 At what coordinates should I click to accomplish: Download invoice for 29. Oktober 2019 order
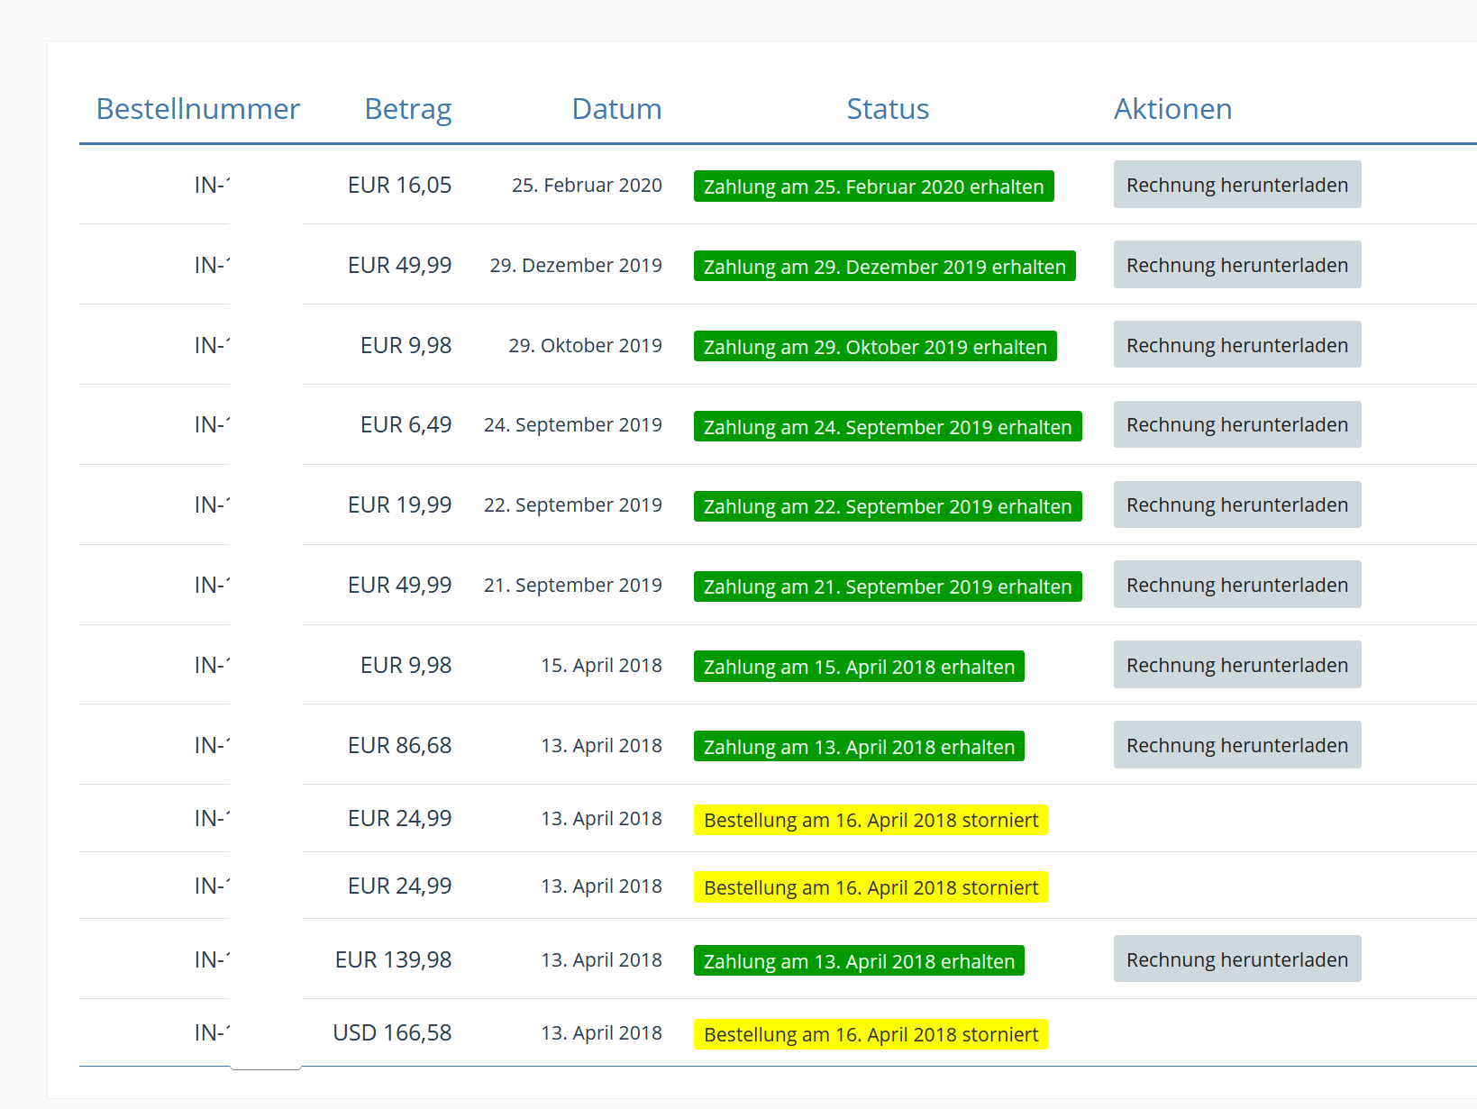1236,345
